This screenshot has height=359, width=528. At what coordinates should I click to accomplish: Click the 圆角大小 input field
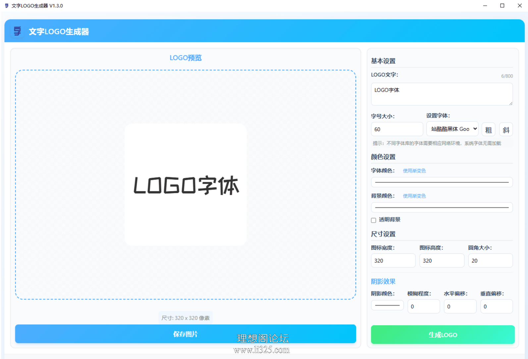[x=490, y=261]
